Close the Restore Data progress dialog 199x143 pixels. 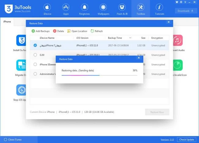pos(139,58)
